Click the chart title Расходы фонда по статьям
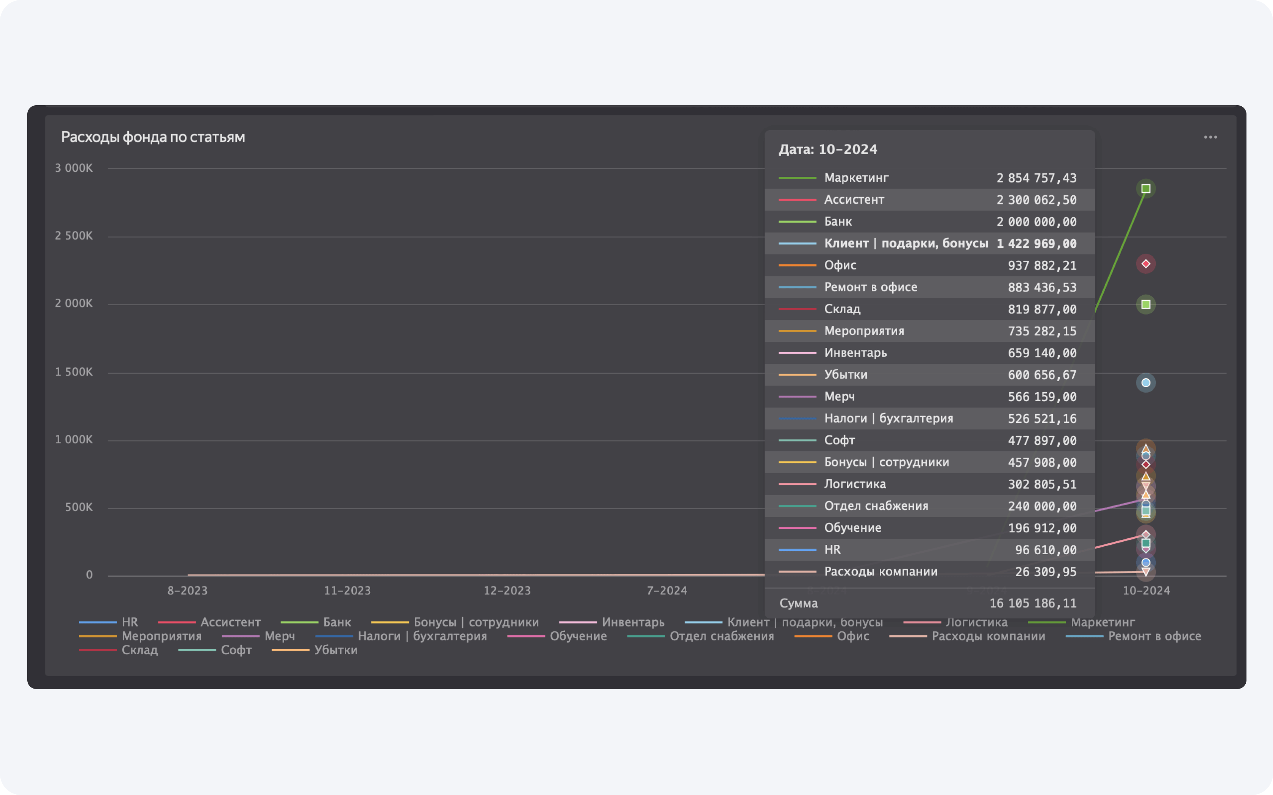Screen dimensions: 1273x795 tap(153, 137)
